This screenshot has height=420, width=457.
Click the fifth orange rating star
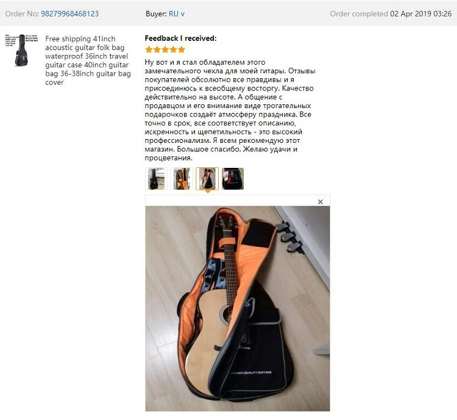tap(182, 49)
